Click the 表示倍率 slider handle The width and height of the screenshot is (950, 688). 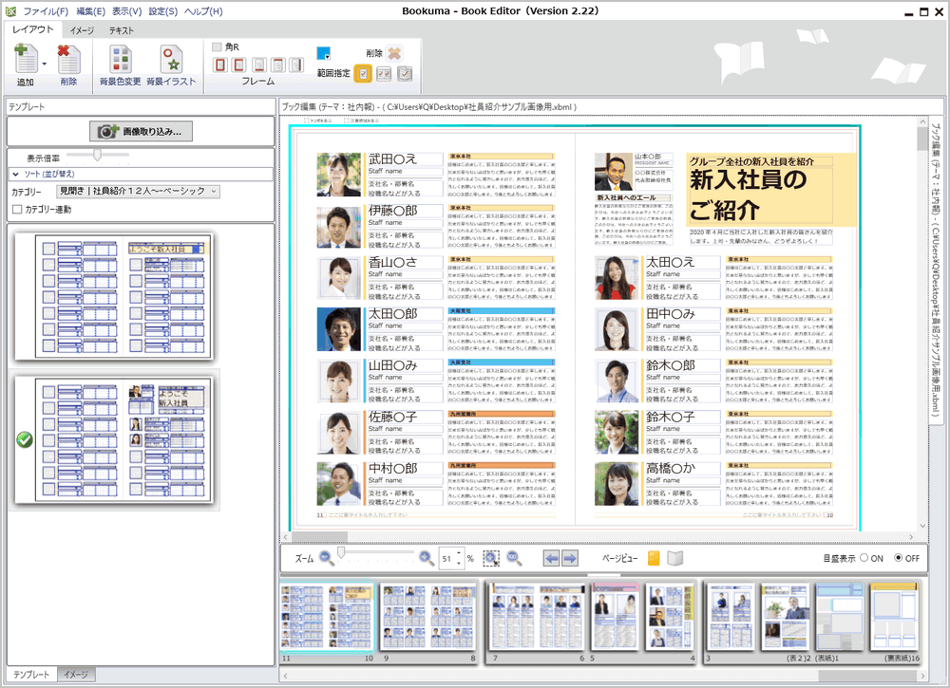click(97, 154)
